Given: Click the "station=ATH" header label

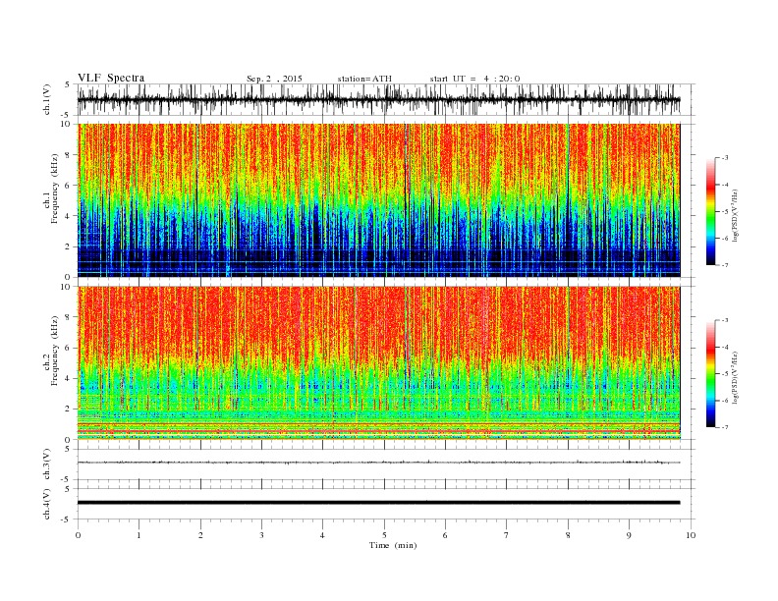Looking at the screenshot, I should 364,79.
